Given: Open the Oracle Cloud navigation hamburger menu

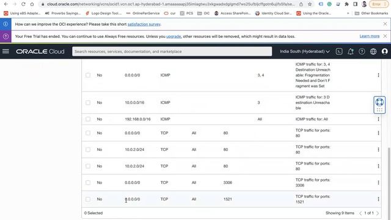Looking at the screenshot, I should (x=5, y=51).
